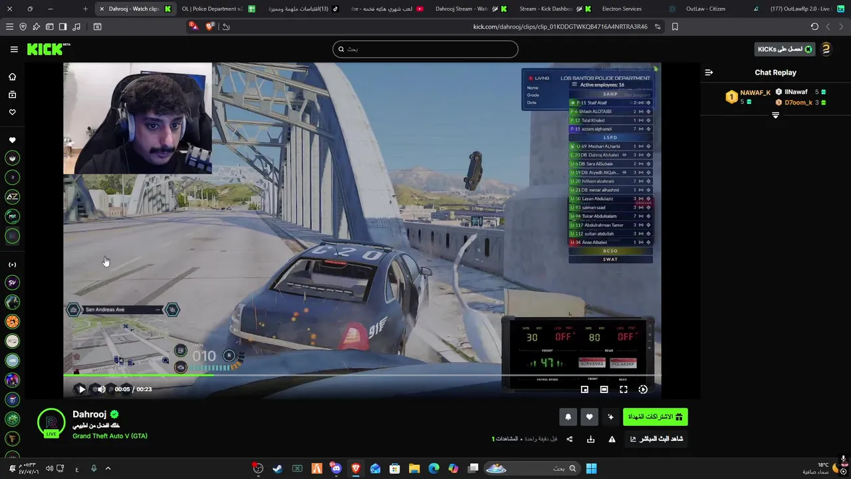
Task: Bookmark this page in address bar
Action: (x=675, y=27)
